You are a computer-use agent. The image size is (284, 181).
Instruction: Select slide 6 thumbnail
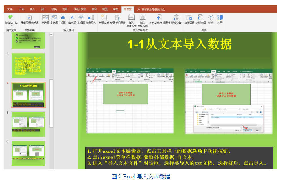pos(28,66)
